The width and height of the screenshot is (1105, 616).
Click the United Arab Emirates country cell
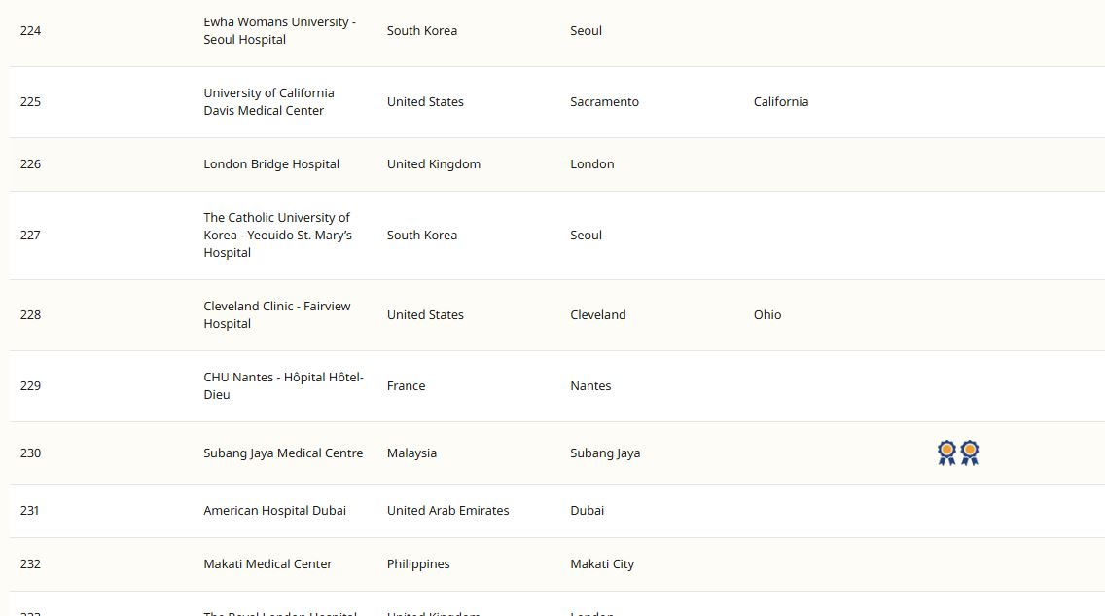coord(447,511)
